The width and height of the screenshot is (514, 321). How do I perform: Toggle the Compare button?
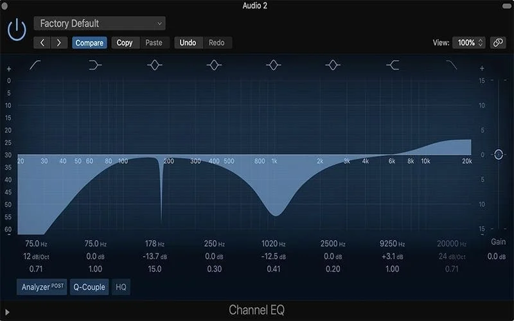89,42
